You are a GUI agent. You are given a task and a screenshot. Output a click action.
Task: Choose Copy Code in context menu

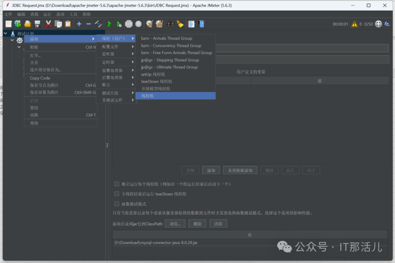click(60, 78)
